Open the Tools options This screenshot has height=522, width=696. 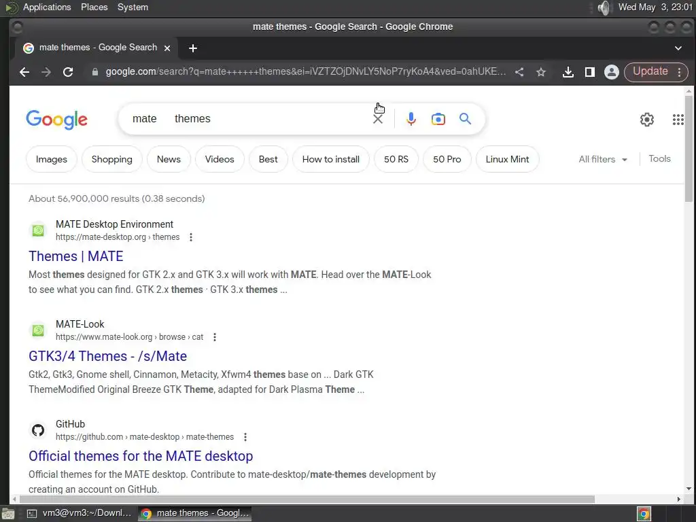pos(659,159)
